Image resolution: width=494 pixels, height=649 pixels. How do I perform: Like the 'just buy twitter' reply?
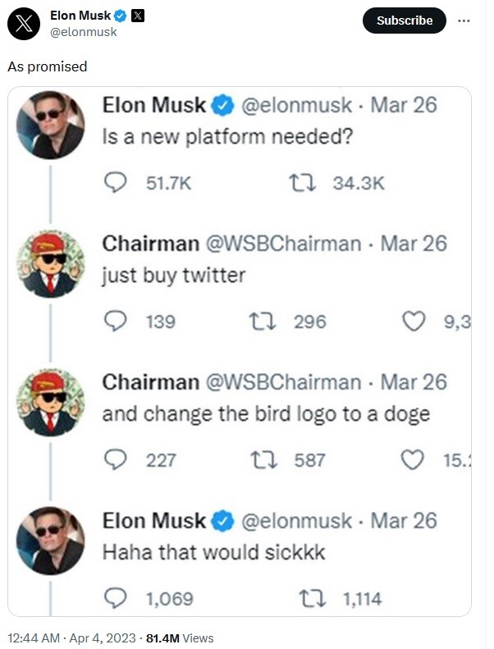coord(414,321)
